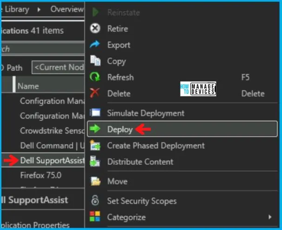Click the Simulate Deployment window icon
Screen dimensions: 282x230
coord(95,113)
